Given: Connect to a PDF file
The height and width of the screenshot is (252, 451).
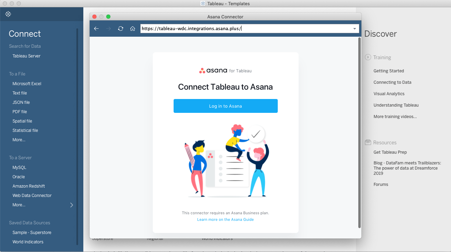Looking at the screenshot, I should coord(19,112).
